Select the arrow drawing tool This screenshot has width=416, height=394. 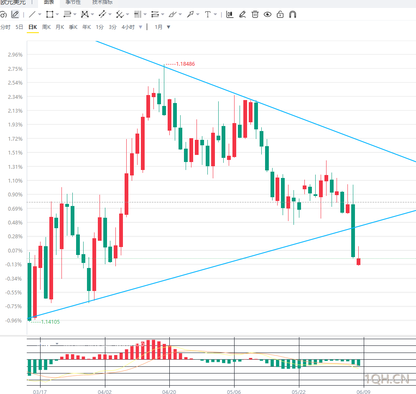(x=190, y=14)
